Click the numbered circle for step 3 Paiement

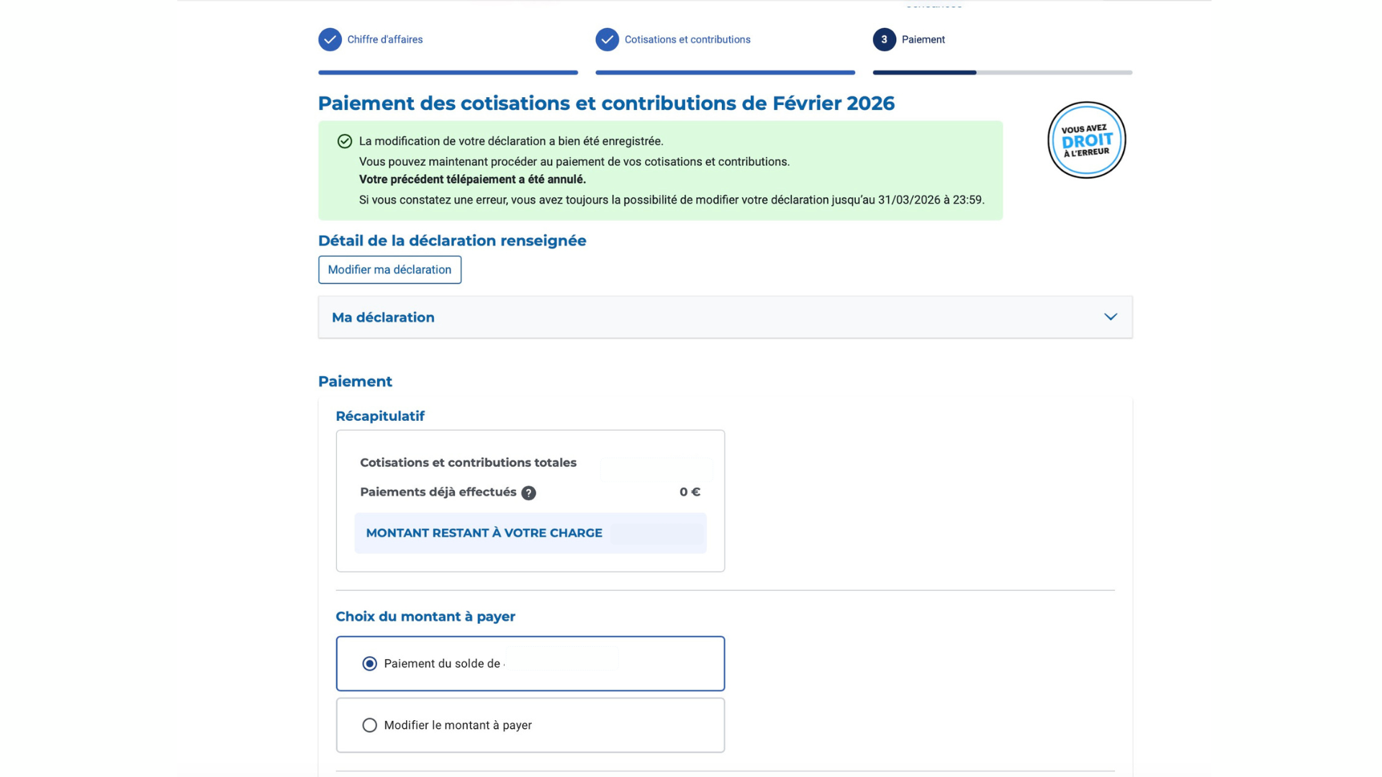[x=884, y=40]
